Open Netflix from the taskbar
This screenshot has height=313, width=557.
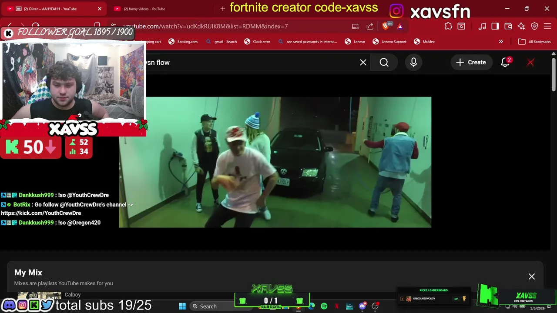pos(337,306)
